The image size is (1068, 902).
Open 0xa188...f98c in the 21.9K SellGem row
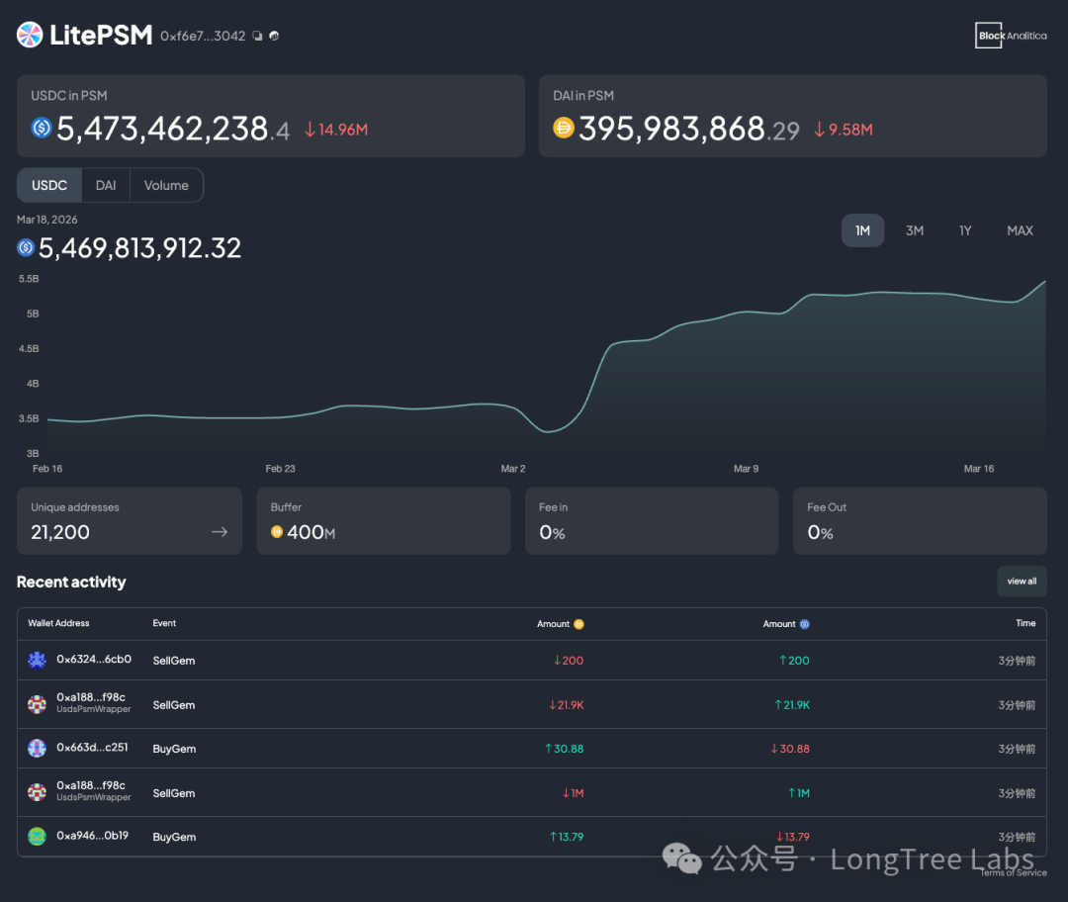coord(91,697)
